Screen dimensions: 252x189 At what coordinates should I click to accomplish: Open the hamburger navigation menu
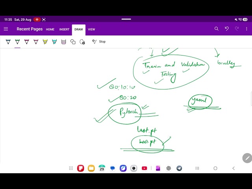click(6, 29)
